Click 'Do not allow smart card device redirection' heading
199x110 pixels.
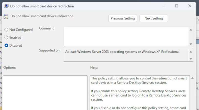pos(42,16)
